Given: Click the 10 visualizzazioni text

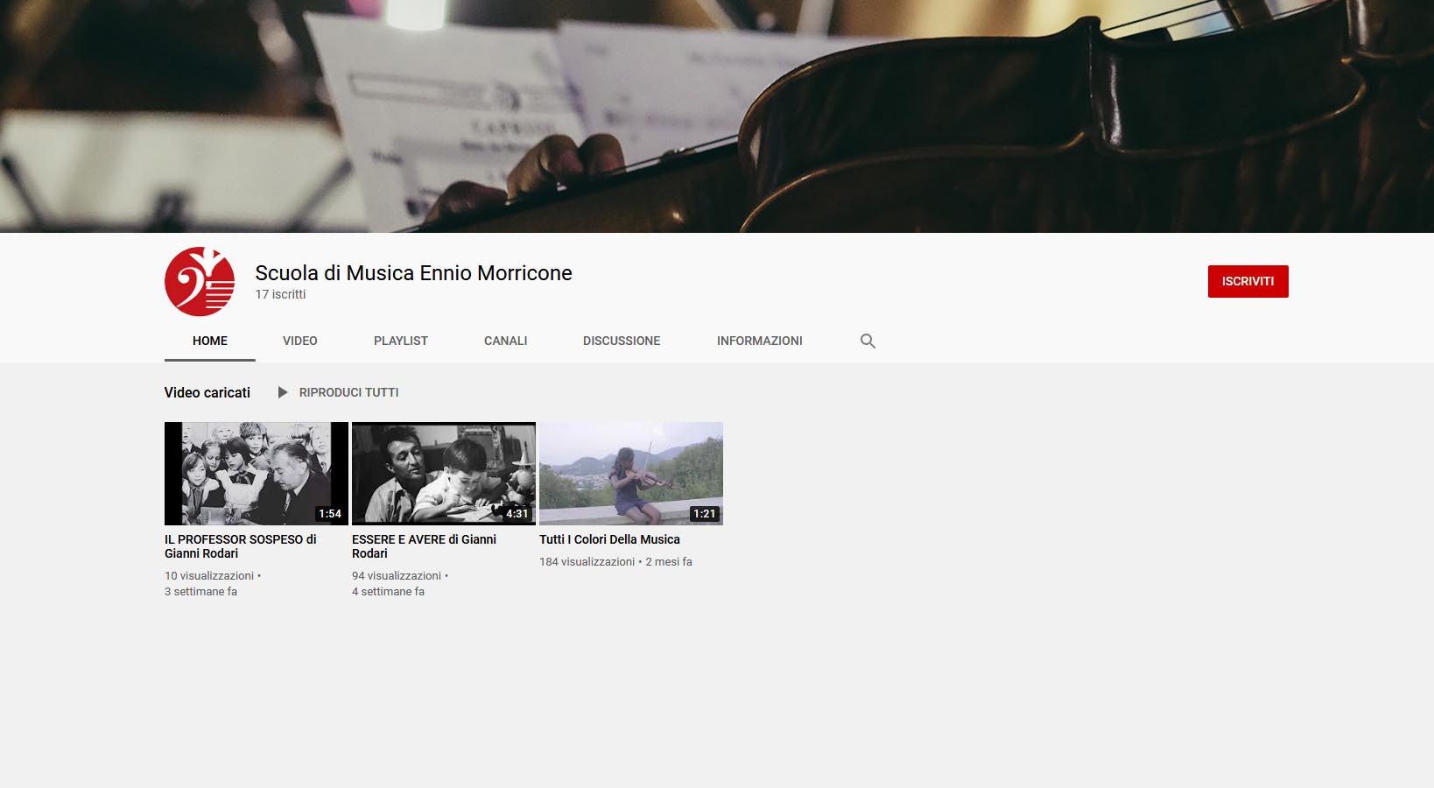Looking at the screenshot, I should coord(209,575).
